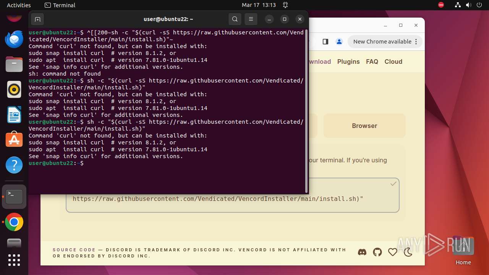Maximize the Terminal window

285,19
